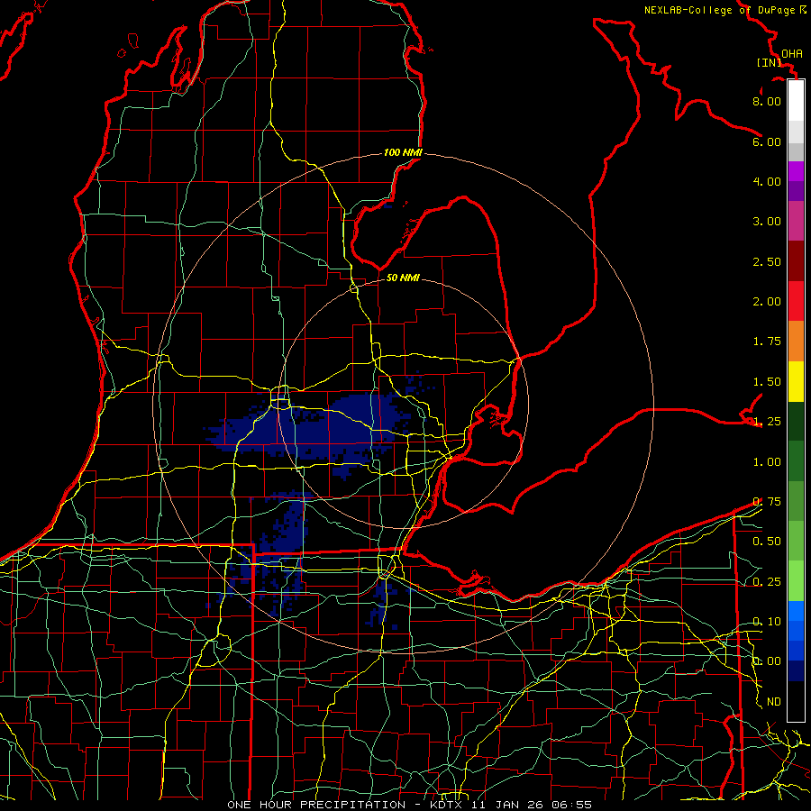Select the lightest green 0.25 legend swatch
The height and width of the screenshot is (811, 811).
coord(796,581)
